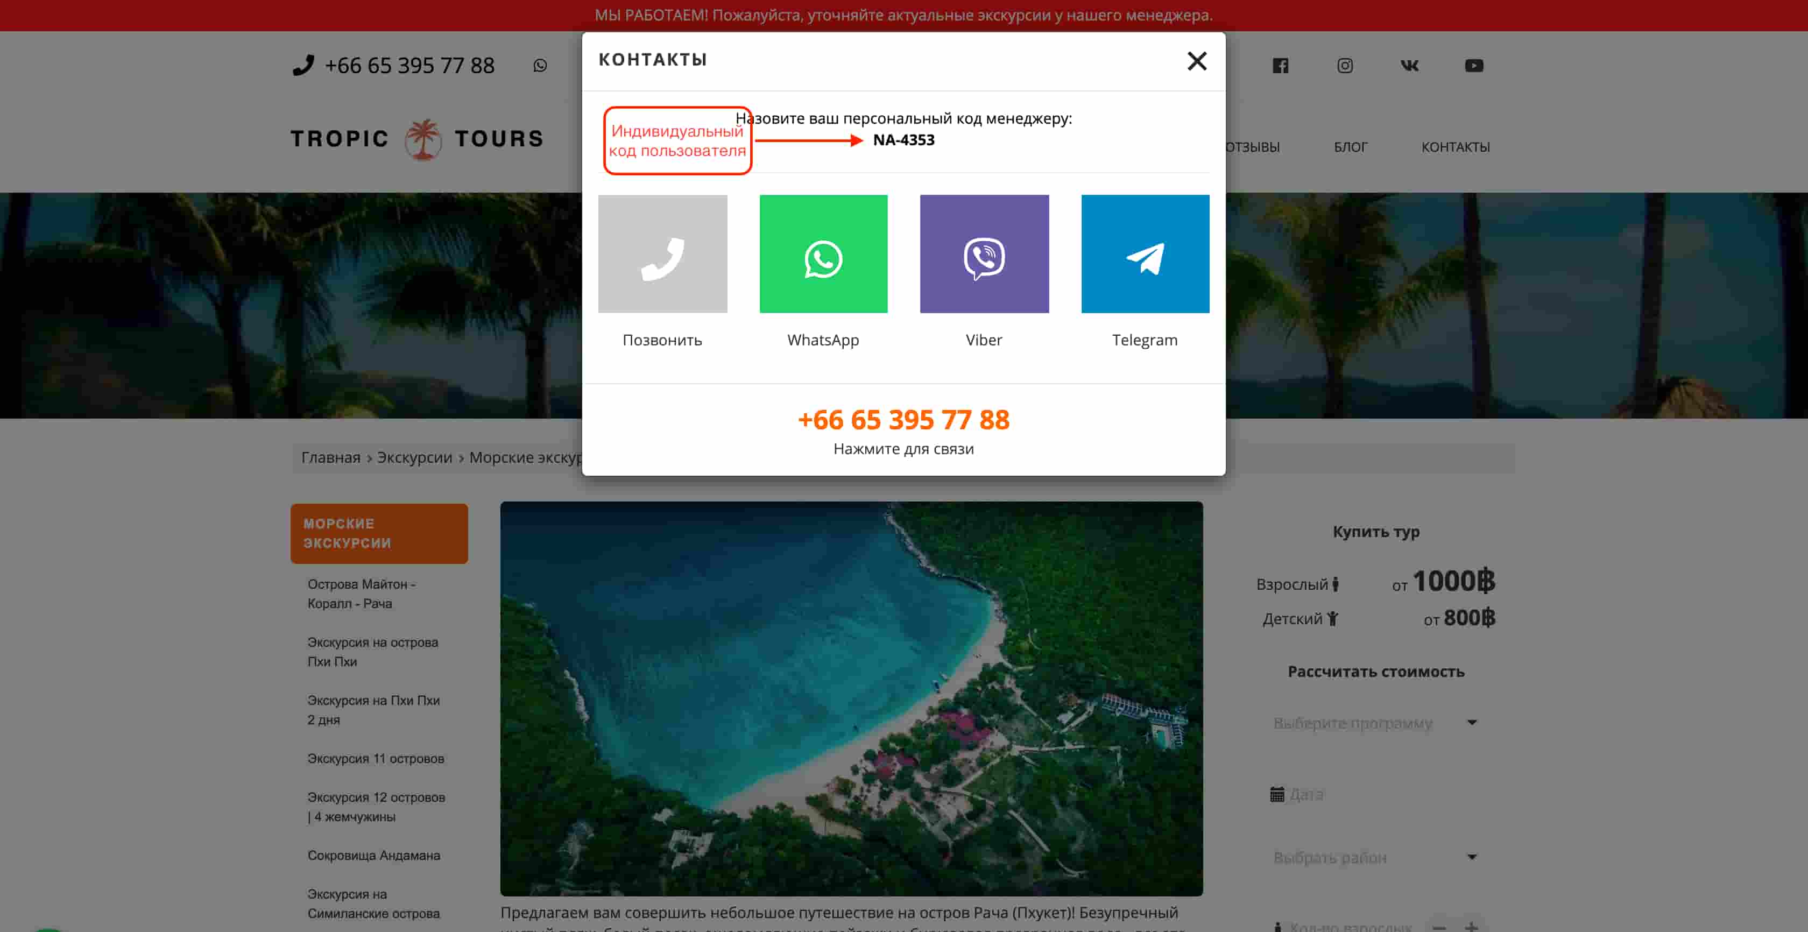The width and height of the screenshot is (1808, 932).
Task: Click the WhatsApp green icon tile
Action: tap(823, 254)
